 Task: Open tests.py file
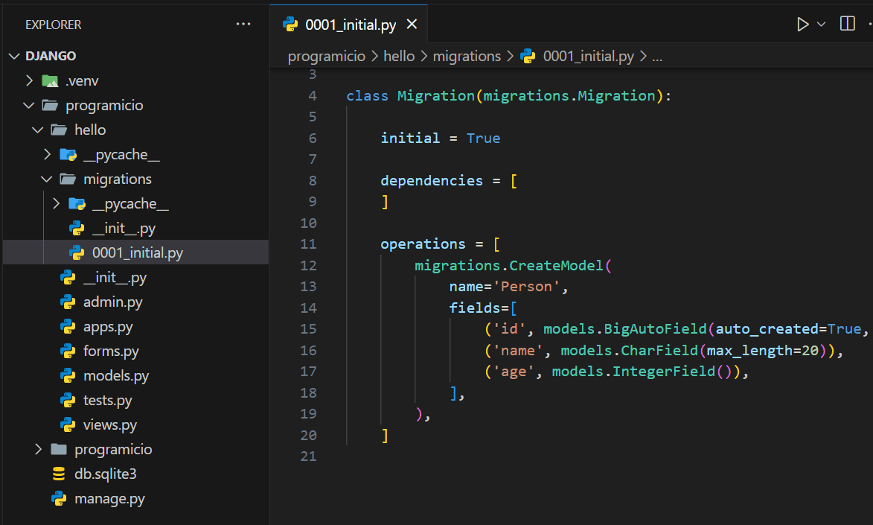(107, 400)
